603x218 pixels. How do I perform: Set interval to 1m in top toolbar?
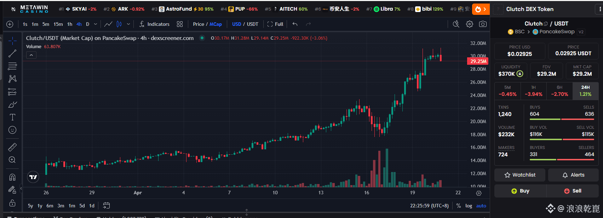[x=35, y=24]
